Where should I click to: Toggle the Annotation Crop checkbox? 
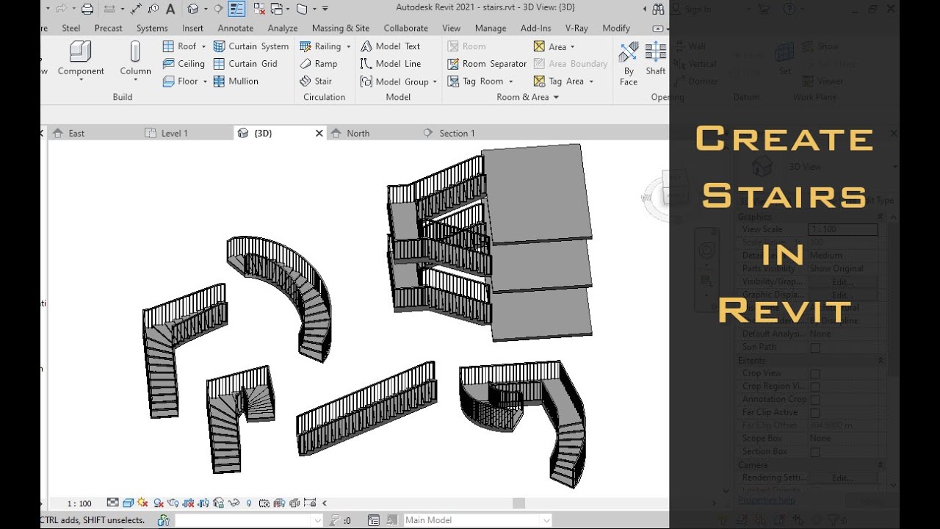click(814, 400)
